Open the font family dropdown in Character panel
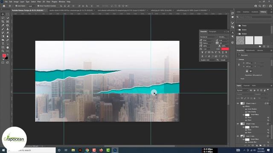 tap(209, 37)
